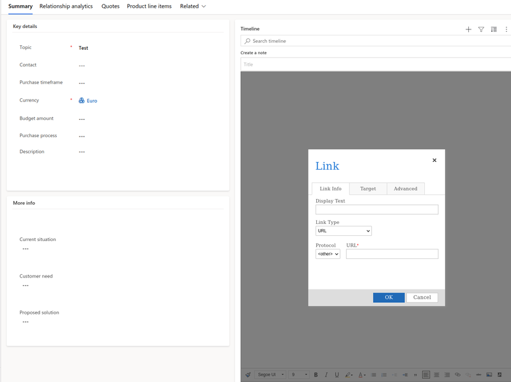The image size is (511, 382).
Task: Open the timeline filter funnel icon
Action: pos(481,29)
